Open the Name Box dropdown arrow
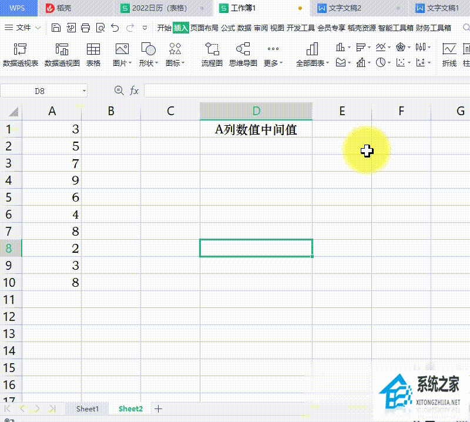 coord(84,91)
